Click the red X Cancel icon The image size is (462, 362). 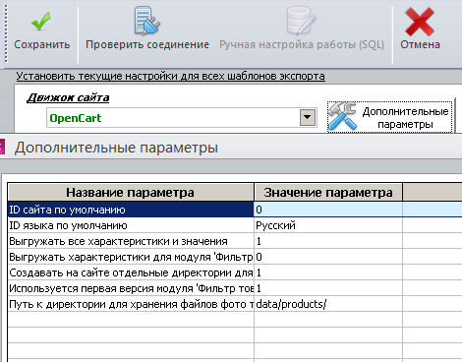420,22
